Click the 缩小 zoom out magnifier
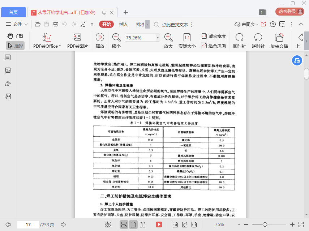 tap(116, 41)
